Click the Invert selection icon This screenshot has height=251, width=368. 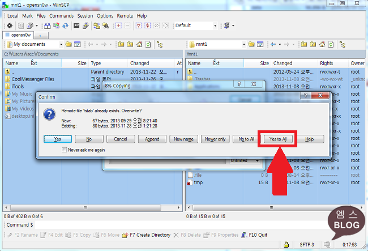coord(147,25)
